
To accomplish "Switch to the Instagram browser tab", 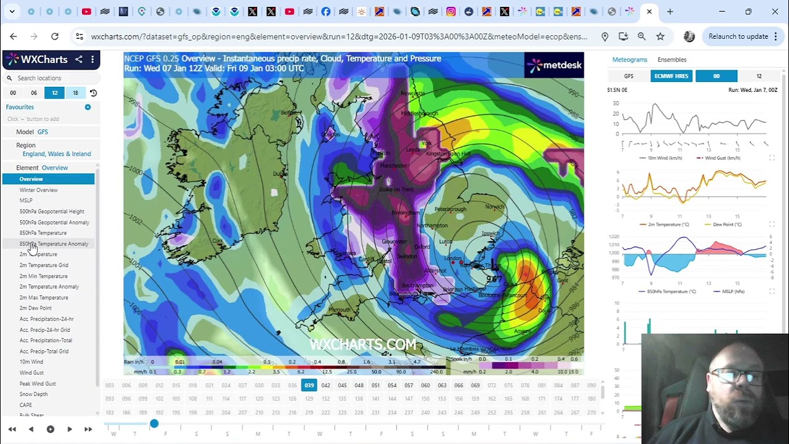I will 451,12.
